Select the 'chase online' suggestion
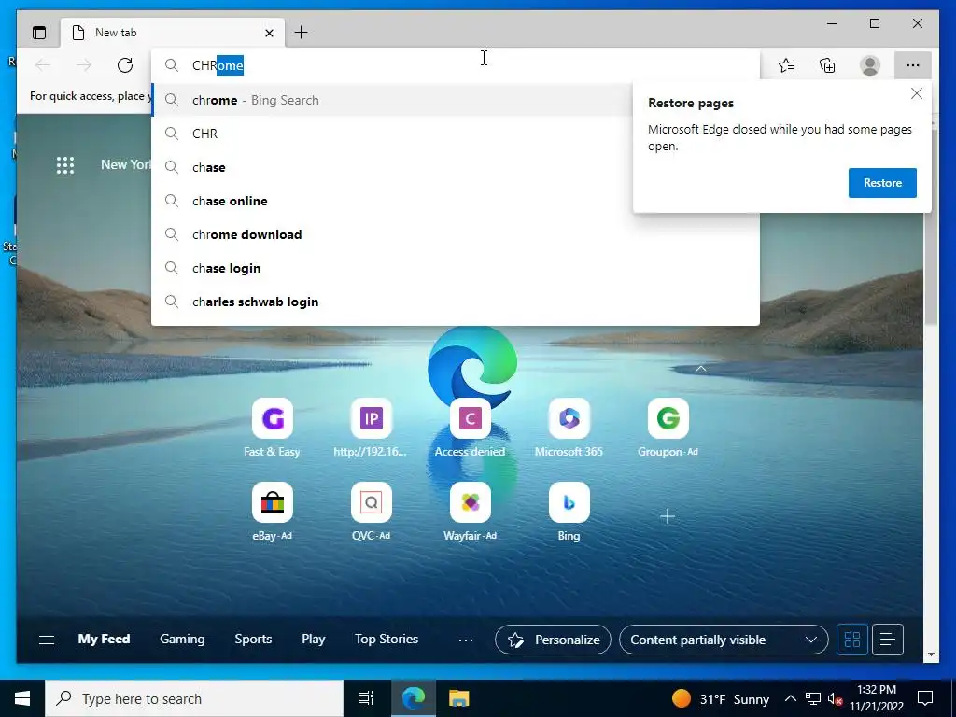This screenshot has height=717, width=956. 391,201
